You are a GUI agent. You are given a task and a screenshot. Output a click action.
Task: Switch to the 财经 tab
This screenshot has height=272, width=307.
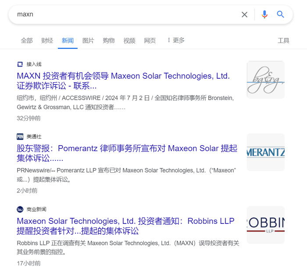tap(47, 41)
